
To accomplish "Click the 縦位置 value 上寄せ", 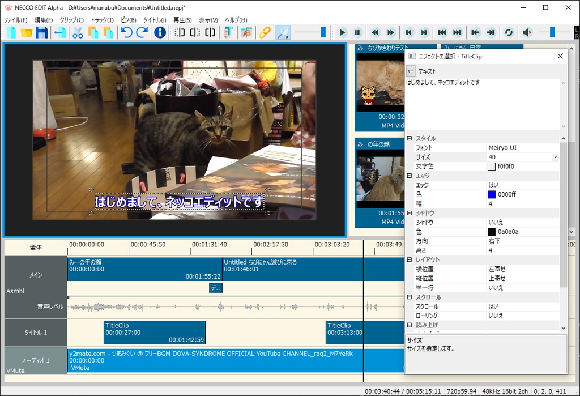I will [497, 278].
